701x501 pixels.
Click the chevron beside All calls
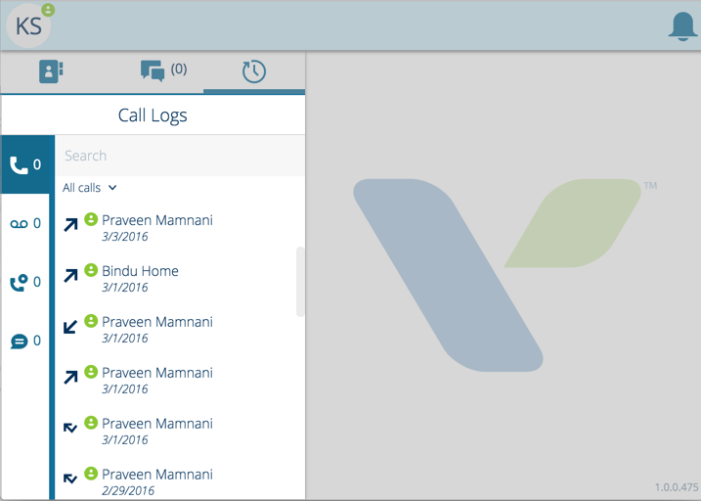tap(112, 188)
